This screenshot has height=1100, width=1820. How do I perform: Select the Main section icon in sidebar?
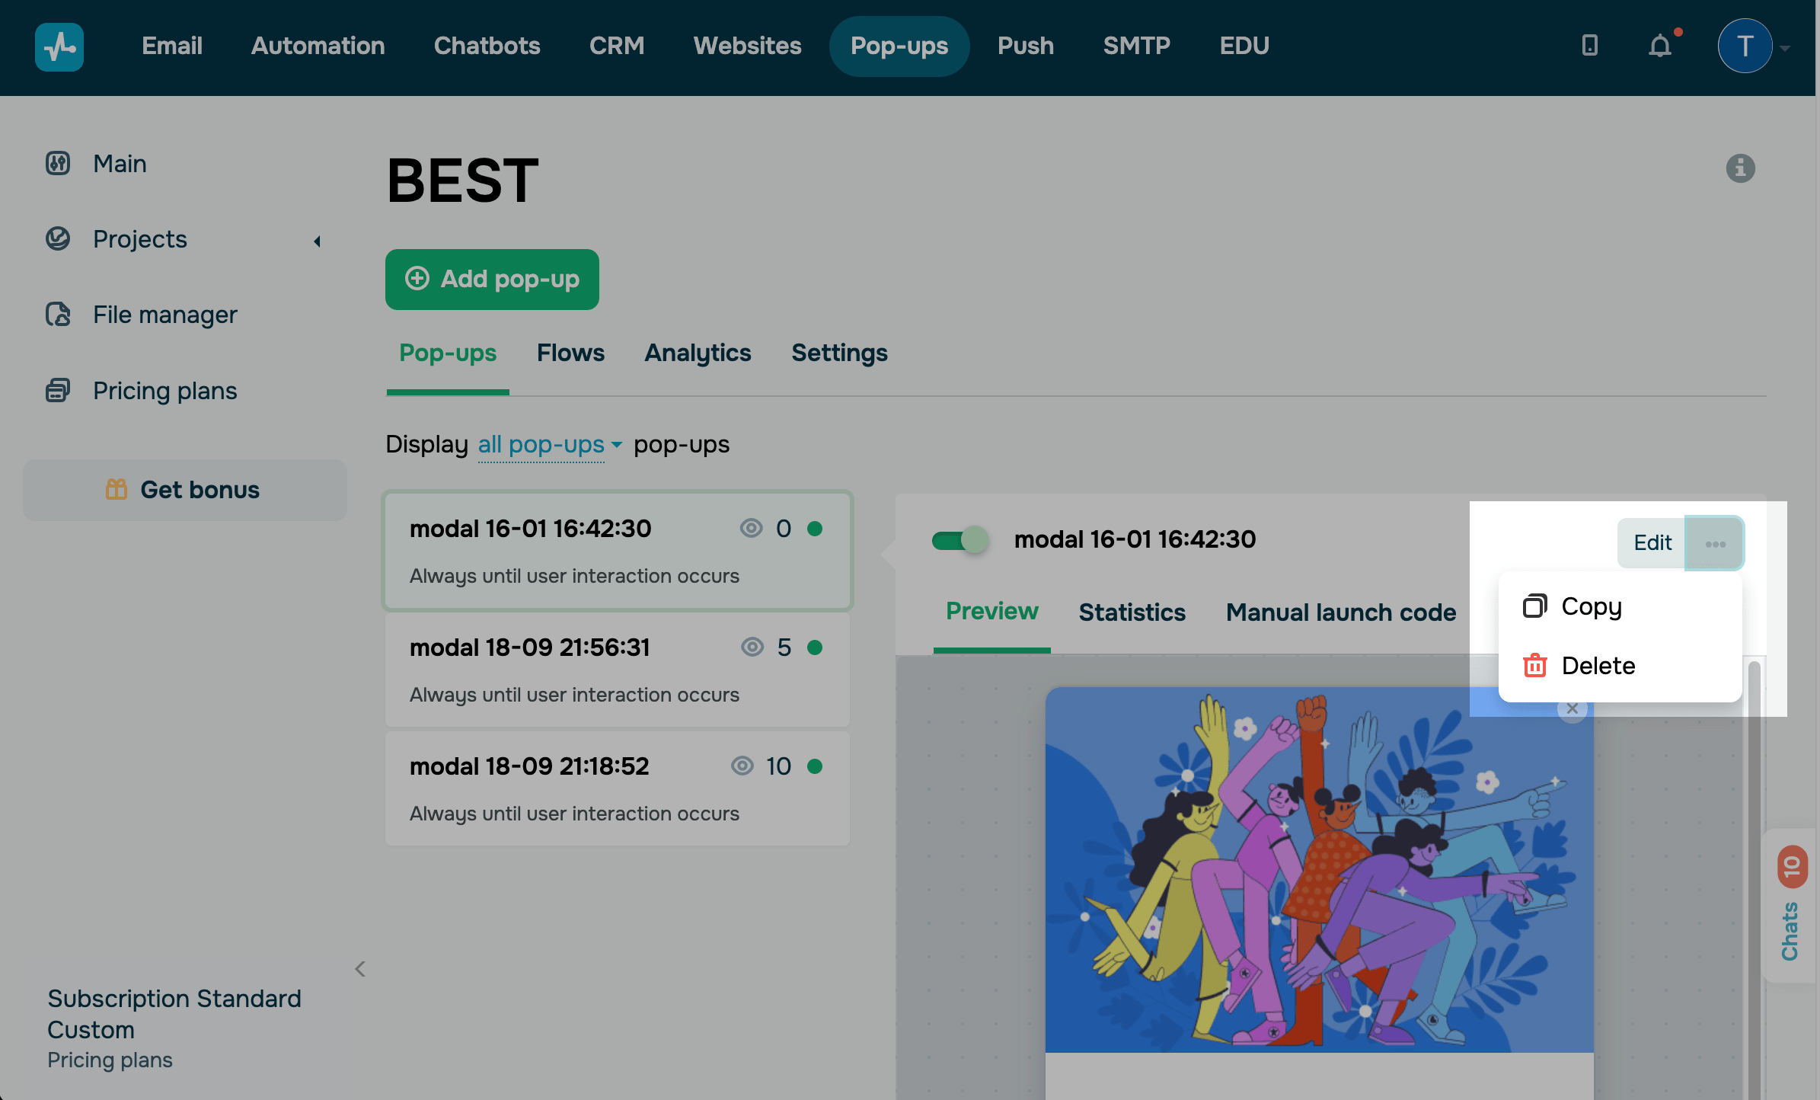coord(57,163)
